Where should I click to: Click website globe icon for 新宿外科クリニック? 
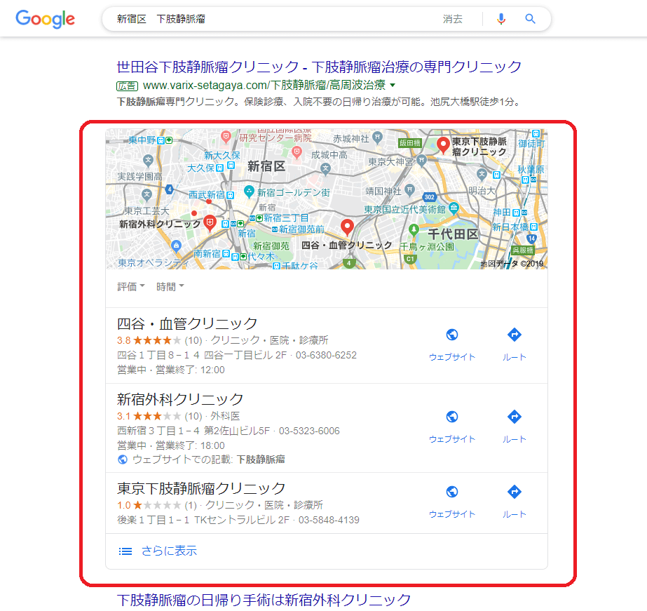coord(452,417)
